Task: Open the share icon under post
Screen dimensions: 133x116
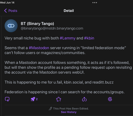Action: pos(84,99)
